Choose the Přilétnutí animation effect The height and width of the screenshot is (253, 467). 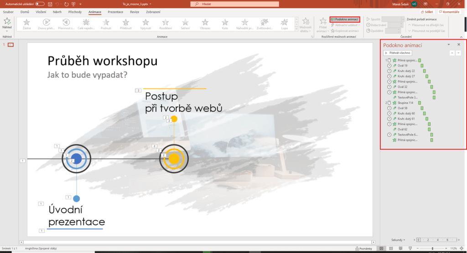[x=126, y=24]
